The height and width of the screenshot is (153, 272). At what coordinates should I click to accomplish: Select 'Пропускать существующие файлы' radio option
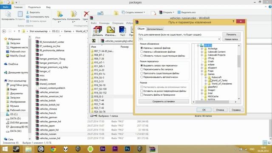[142, 73]
